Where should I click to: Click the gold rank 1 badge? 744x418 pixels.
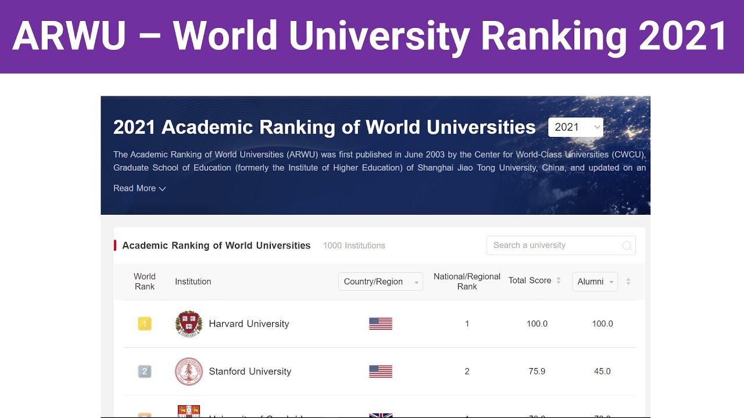point(145,324)
